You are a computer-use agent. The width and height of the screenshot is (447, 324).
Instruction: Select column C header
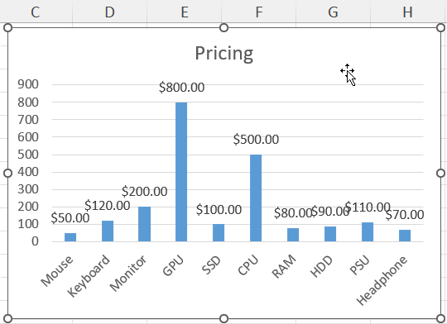(x=36, y=12)
